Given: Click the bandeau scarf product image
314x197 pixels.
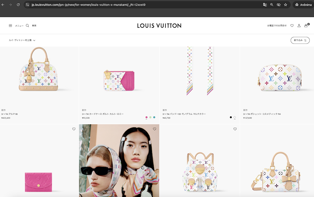Looking at the screenshot, I should pyautogui.click(x=200, y=71).
